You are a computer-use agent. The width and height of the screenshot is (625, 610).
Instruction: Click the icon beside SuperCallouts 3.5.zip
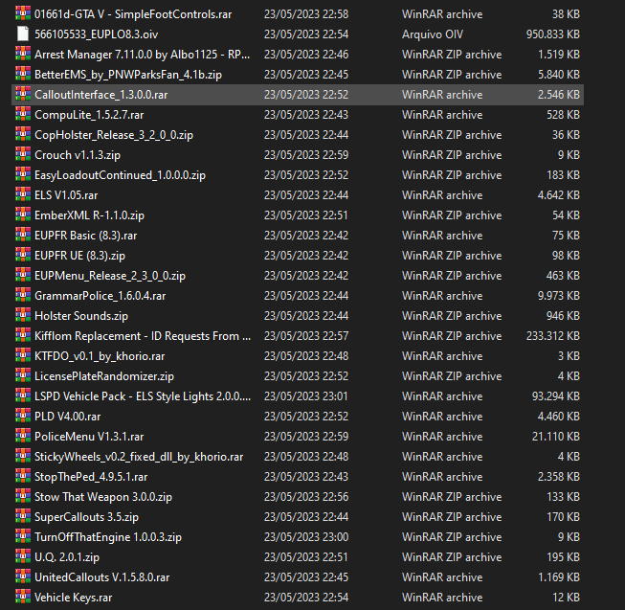[23, 516]
